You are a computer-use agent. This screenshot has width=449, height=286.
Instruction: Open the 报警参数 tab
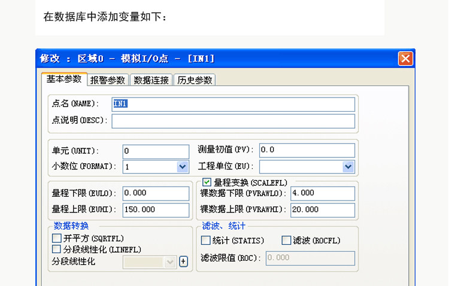point(108,80)
